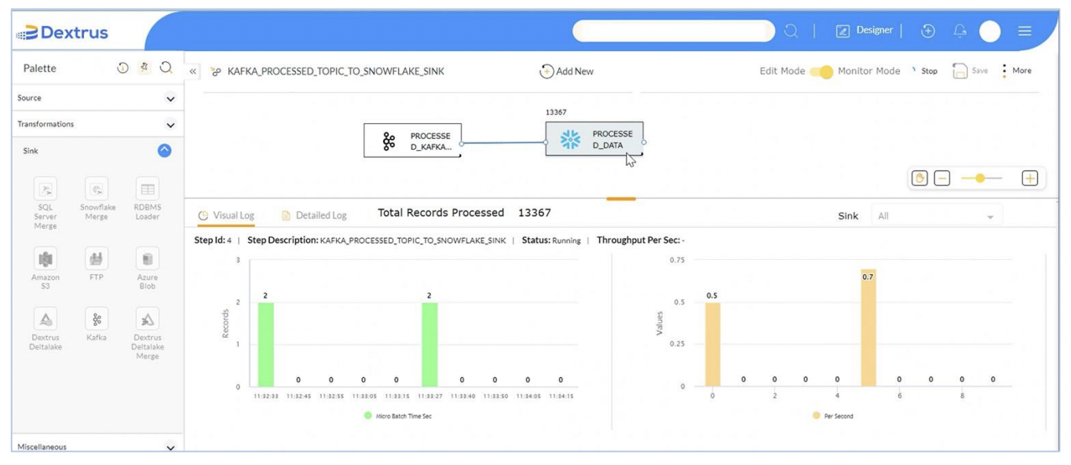Open the More options menu
This screenshot has height=465, width=1071.
1015,71
